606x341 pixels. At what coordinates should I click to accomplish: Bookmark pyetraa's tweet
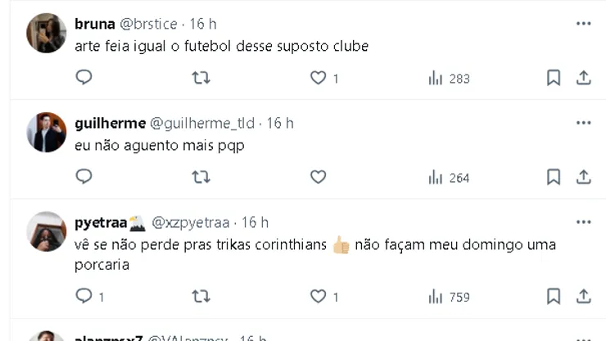click(554, 296)
